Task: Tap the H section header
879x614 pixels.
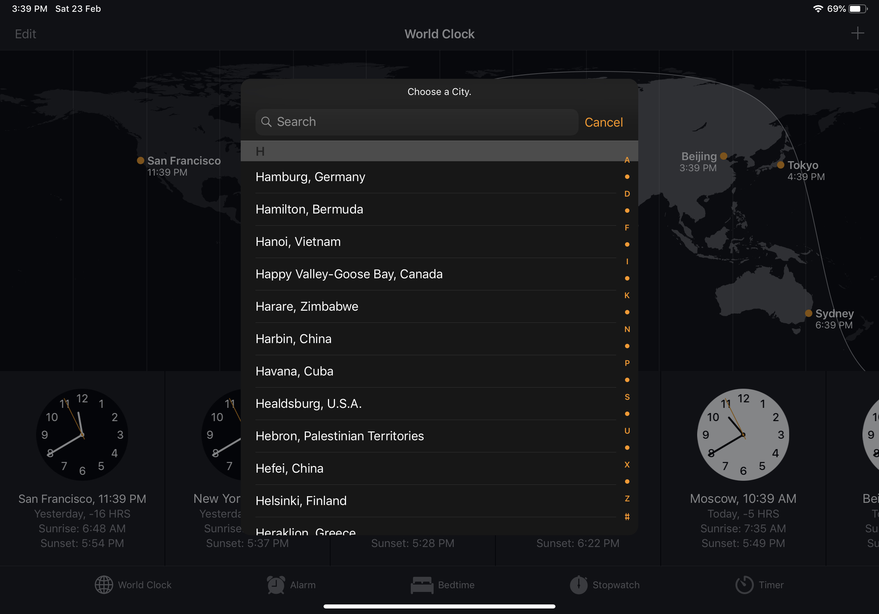Action: (x=439, y=151)
